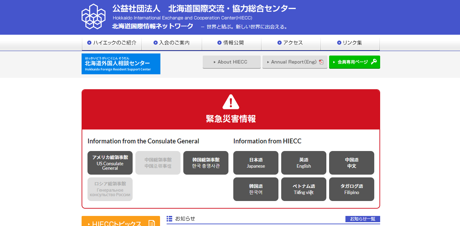This screenshot has width=460, height=226.
Task: Open アクセス menu item
Action: click(x=291, y=43)
